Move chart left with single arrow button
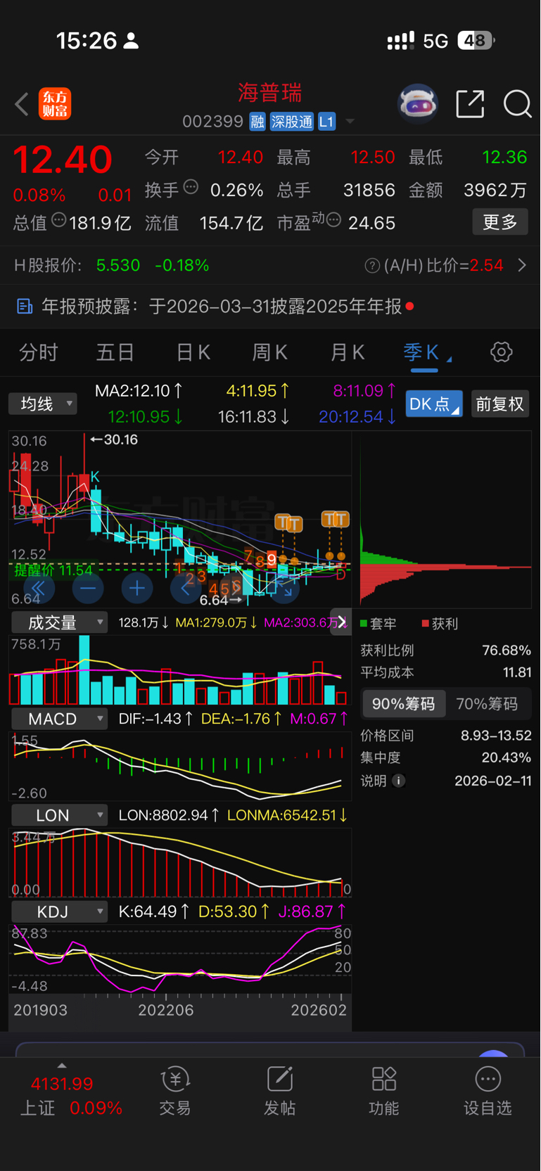This screenshot has height=1171, width=541. 186,588
